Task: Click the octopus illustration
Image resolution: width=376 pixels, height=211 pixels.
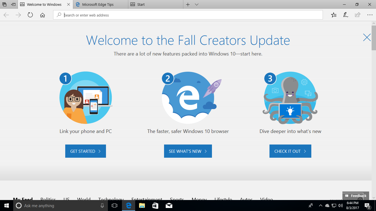Action: point(290,98)
